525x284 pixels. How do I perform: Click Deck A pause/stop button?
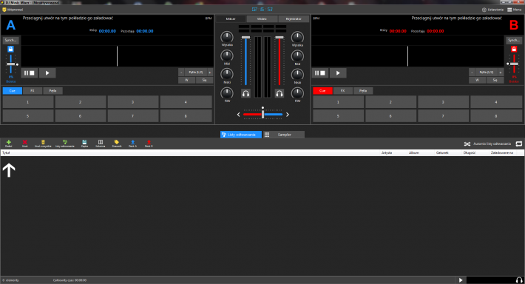(29, 73)
